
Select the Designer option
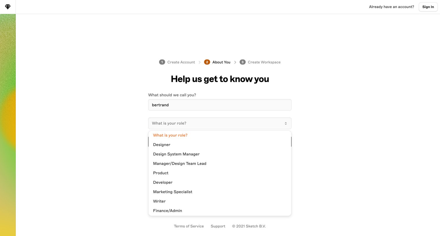click(x=220, y=145)
